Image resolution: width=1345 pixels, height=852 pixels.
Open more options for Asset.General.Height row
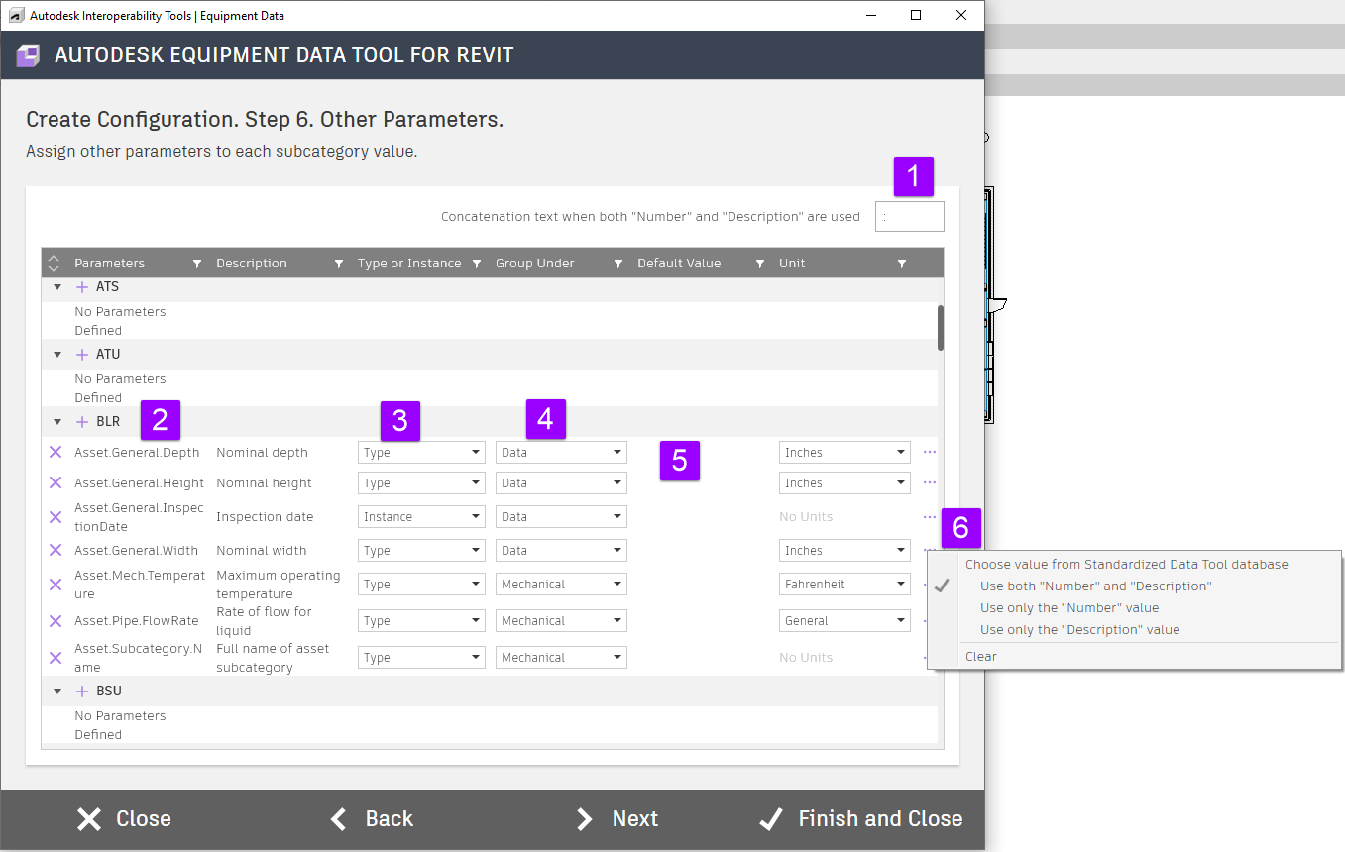click(930, 482)
